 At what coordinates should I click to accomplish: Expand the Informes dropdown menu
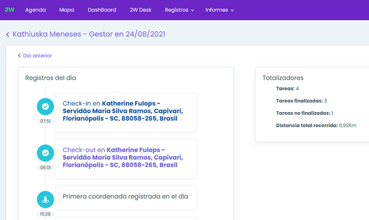click(x=220, y=10)
